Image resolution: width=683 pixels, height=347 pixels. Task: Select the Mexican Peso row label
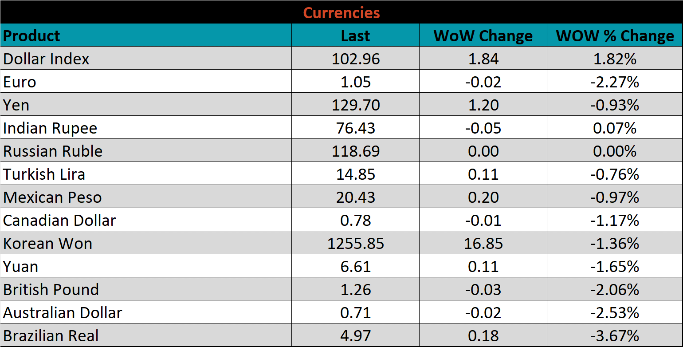(x=52, y=197)
